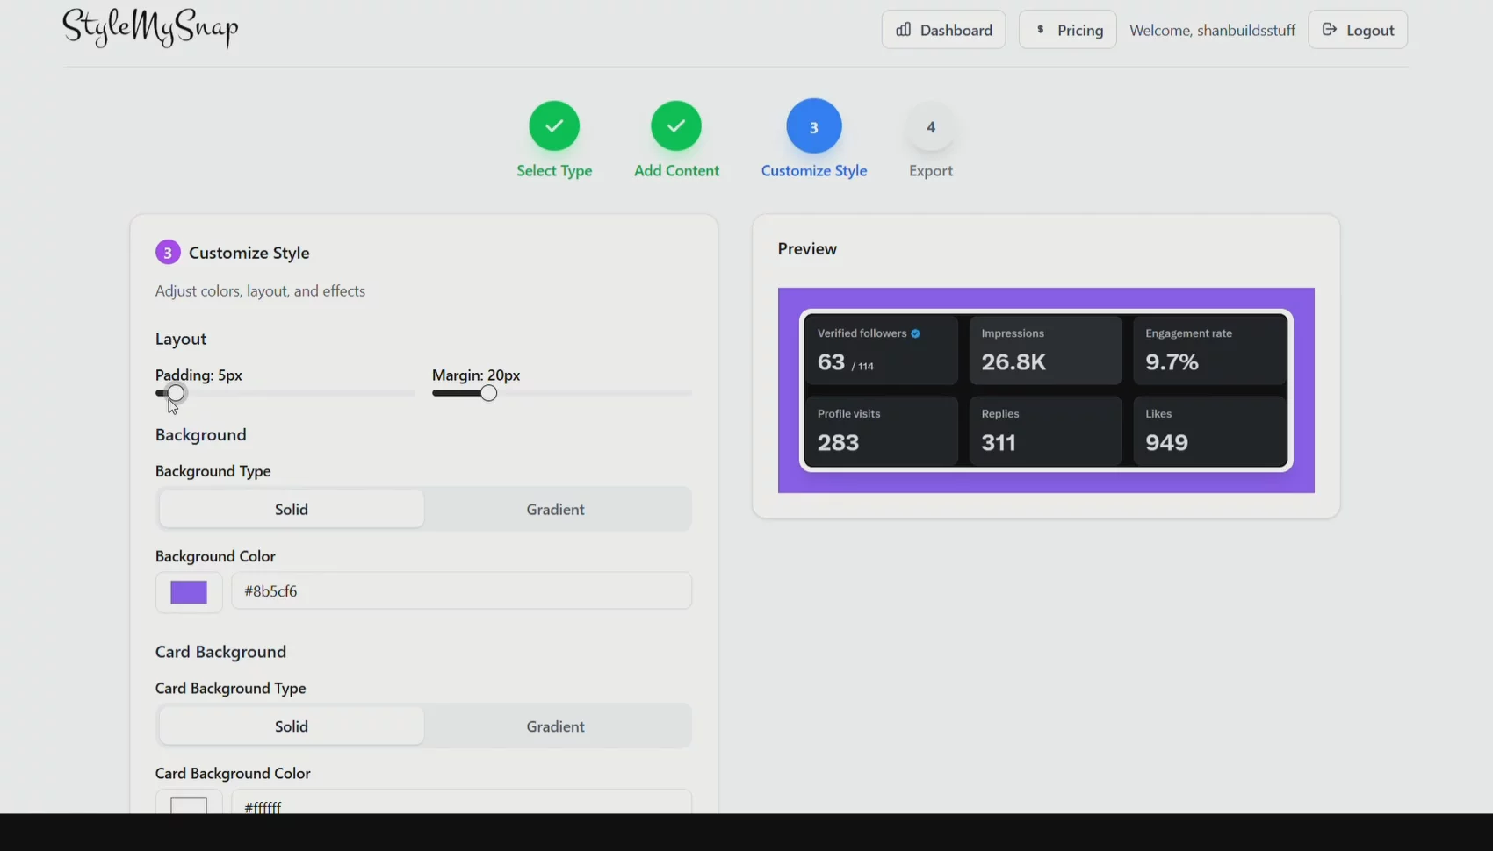1493x851 pixels.
Task: Select Solid card background type
Action: click(x=291, y=726)
